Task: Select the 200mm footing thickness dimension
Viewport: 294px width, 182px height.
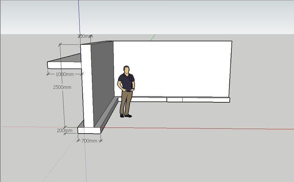Action: [x=65, y=130]
